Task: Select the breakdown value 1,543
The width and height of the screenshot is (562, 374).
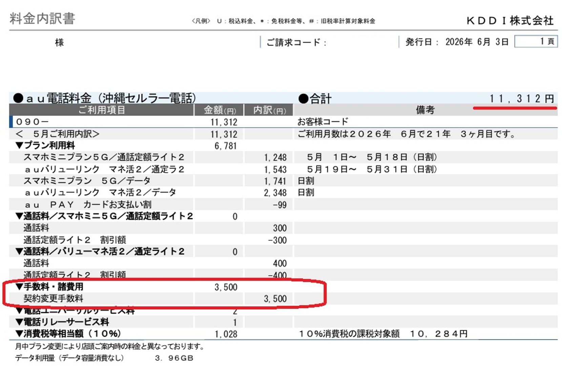Action: (275, 170)
